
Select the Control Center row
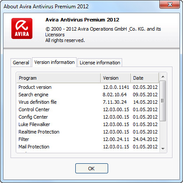88,109
